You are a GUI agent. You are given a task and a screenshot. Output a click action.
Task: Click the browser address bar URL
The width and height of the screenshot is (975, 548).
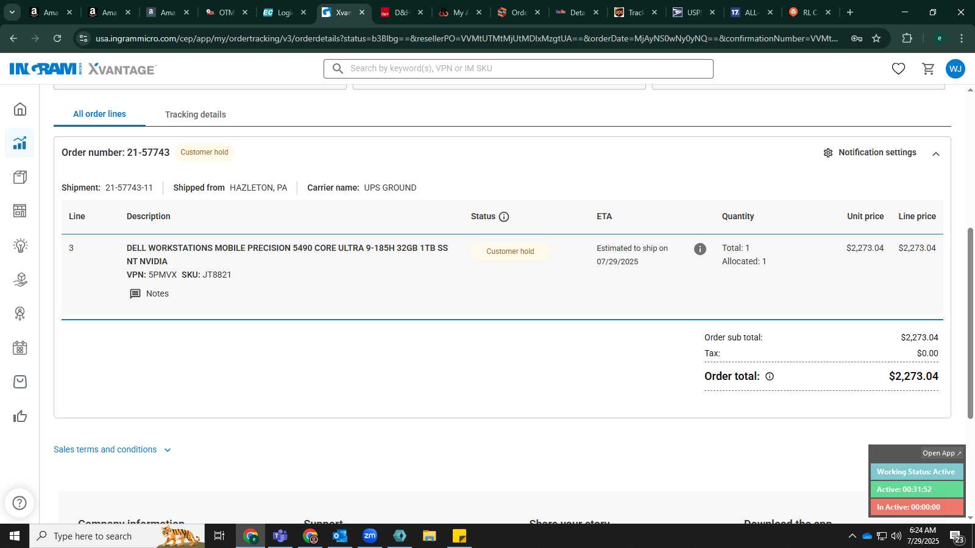click(x=467, y=38)
